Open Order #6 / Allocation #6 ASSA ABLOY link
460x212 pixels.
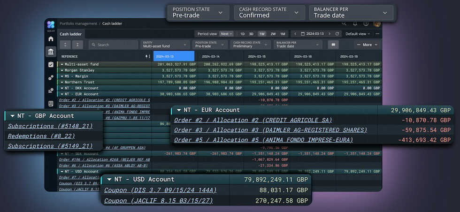pyautogui.click(x=103, y=166)
